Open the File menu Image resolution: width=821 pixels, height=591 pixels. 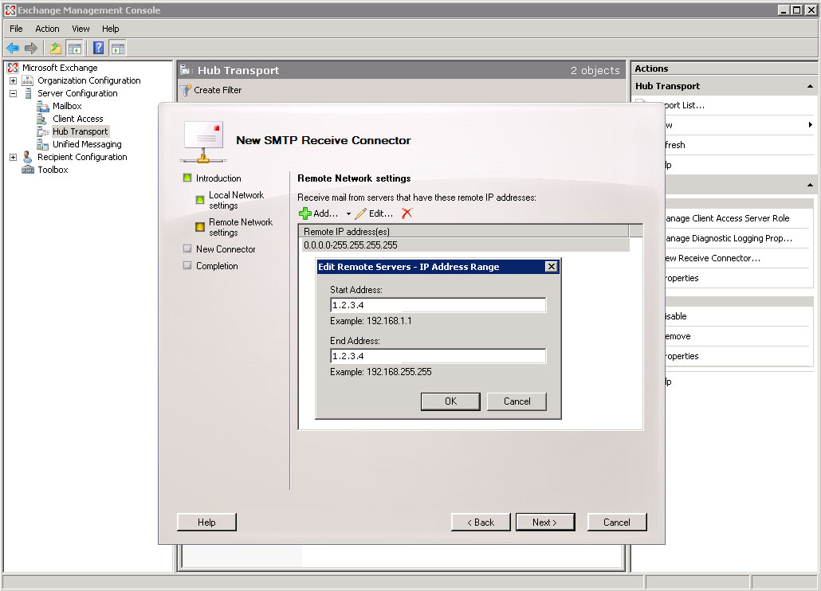click(x=16, y=29)
